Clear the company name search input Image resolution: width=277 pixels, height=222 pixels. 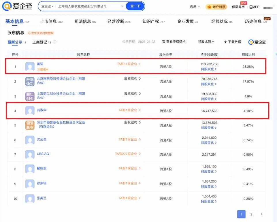(122, 6)
